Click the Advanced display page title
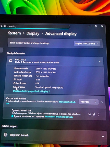 click(61, 34)
